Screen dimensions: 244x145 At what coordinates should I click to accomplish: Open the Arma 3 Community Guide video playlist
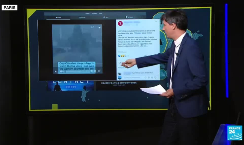click(119, 84)
